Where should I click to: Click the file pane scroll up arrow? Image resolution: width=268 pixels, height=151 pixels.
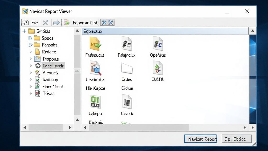pyautogui.click(x=253, y=31)
